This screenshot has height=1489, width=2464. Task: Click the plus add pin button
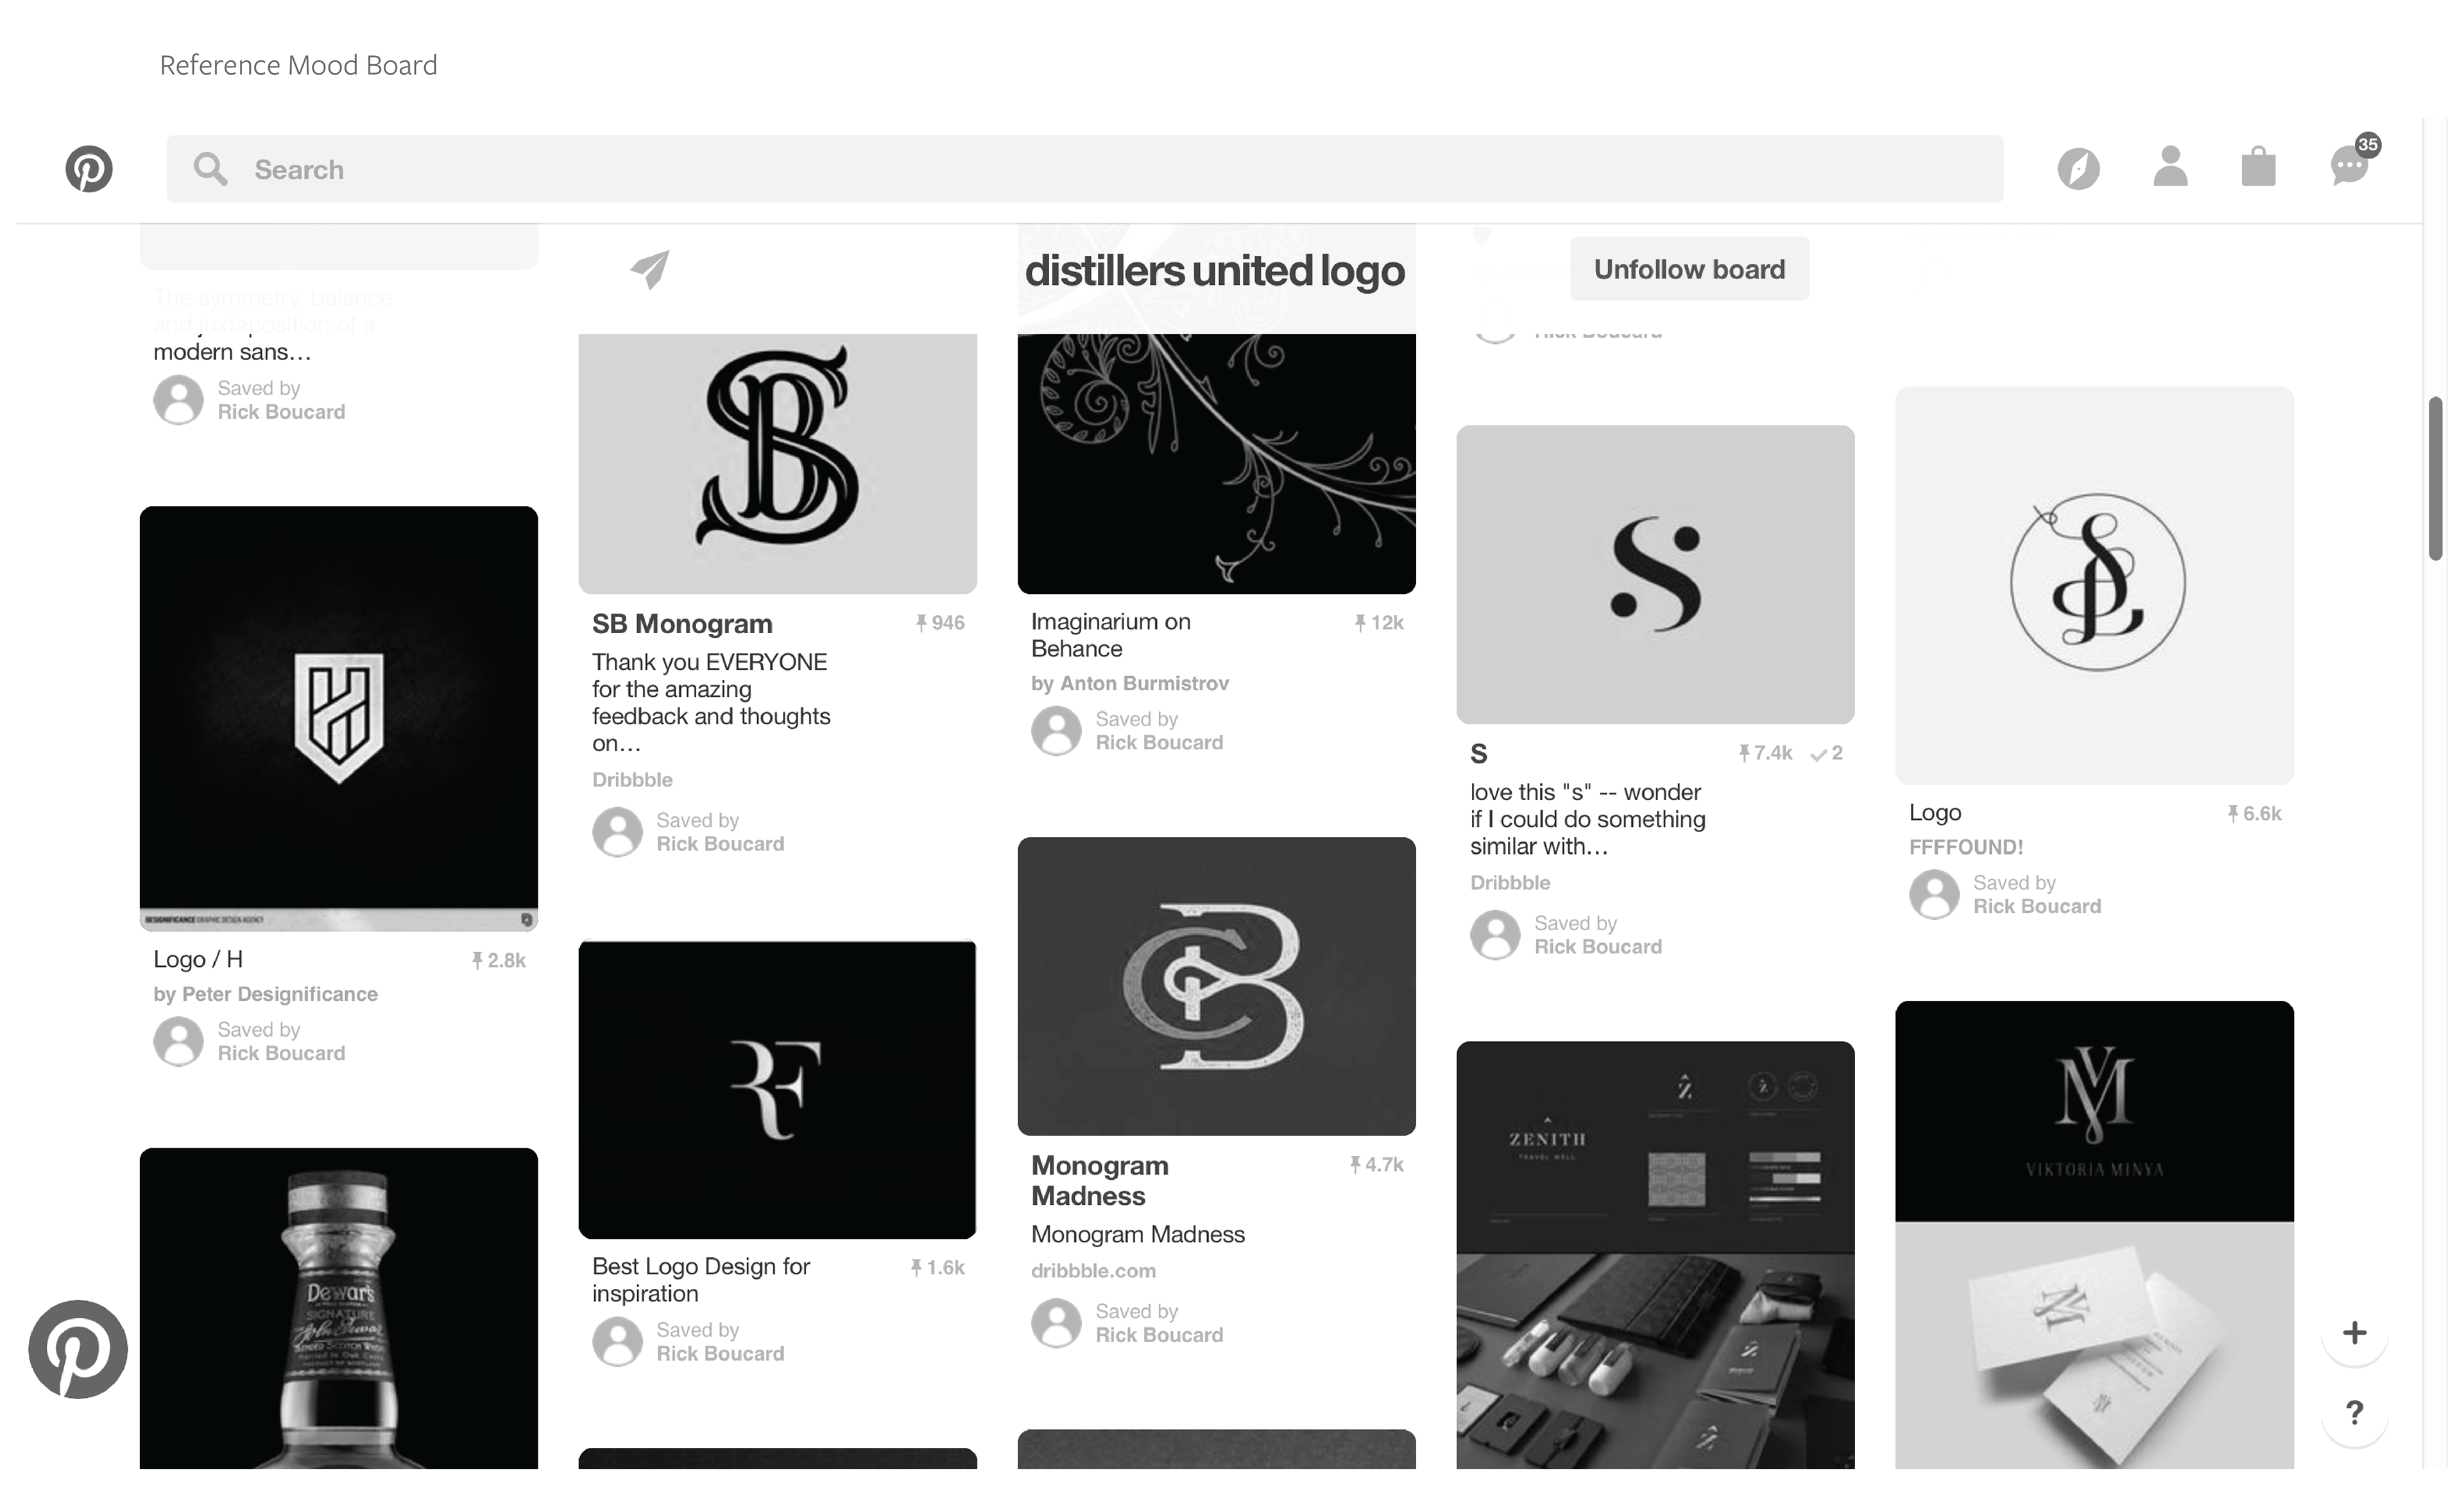[x=2354, y=1333]
